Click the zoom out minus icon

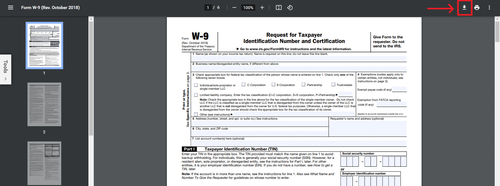click(234, 7)
